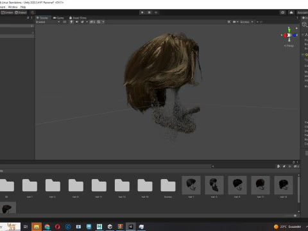This screenshot has width=308, height=231.
Task: Open Unity Hub icon in the taskbar
Action: pos(110,227)
